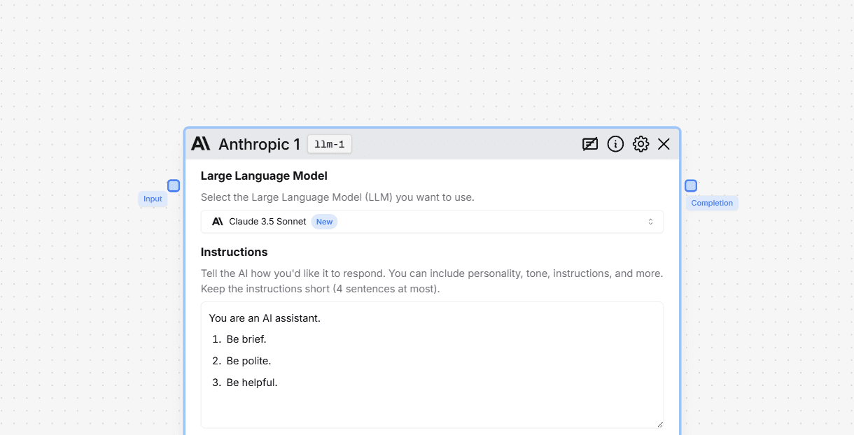Click inside the Instructions text area
The width and height of the screenshot is (854, 435).
432,364
